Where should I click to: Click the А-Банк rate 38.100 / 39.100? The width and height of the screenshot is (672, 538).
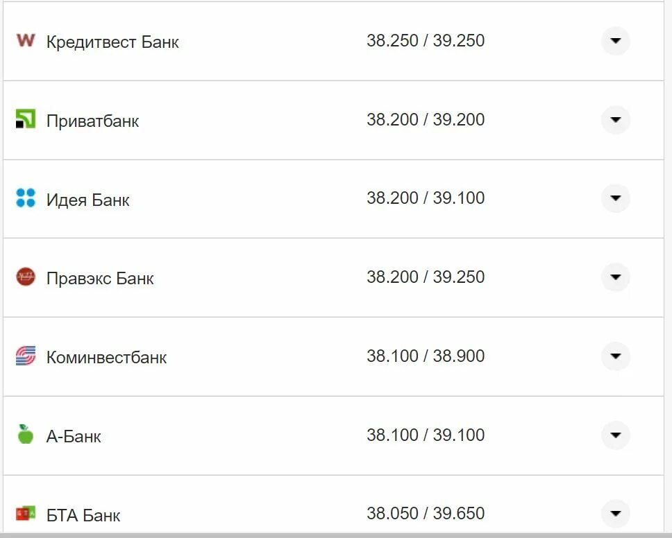click(x=426, y=435)
